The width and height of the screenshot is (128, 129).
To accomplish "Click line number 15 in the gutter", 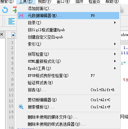I will coord(11,117).
